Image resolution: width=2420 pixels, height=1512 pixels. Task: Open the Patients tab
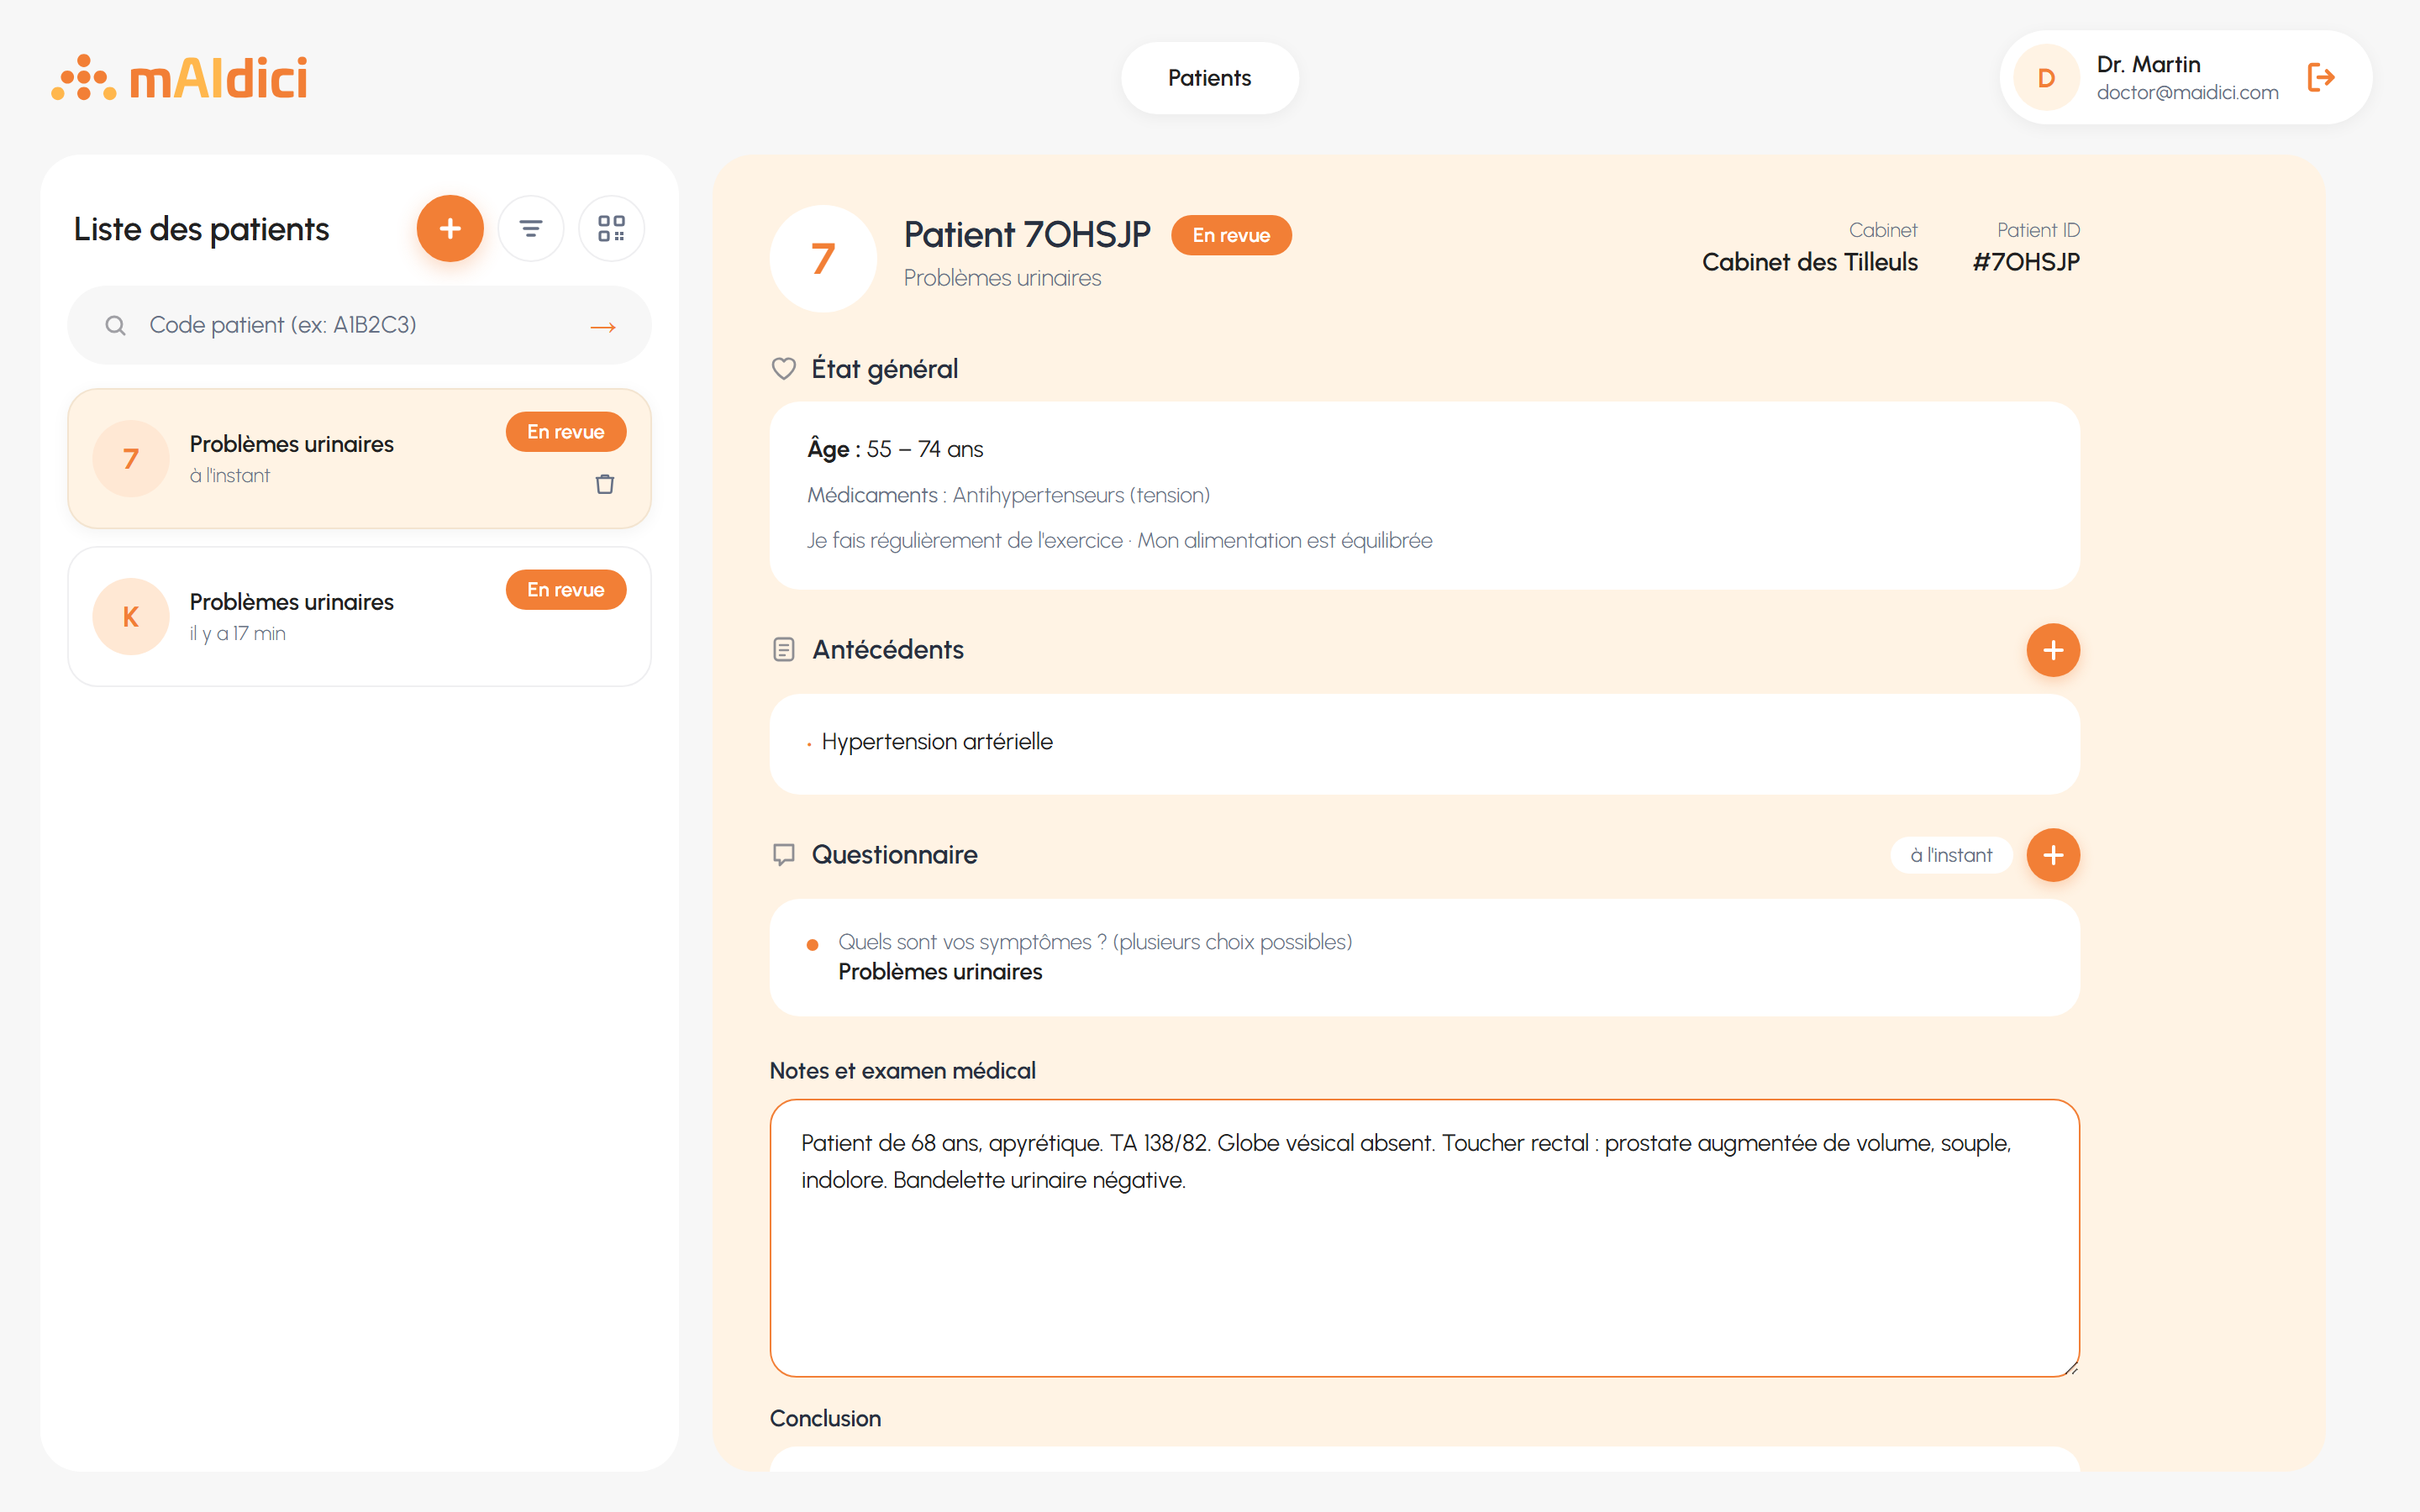[1209, 78]
